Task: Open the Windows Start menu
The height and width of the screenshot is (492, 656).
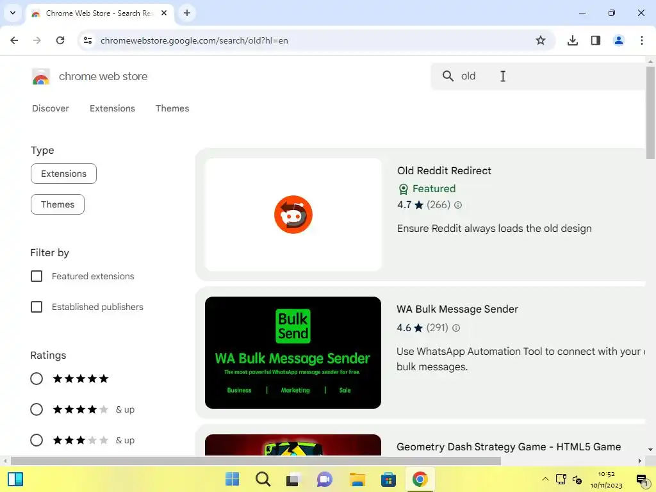Action: pos(232,479)
